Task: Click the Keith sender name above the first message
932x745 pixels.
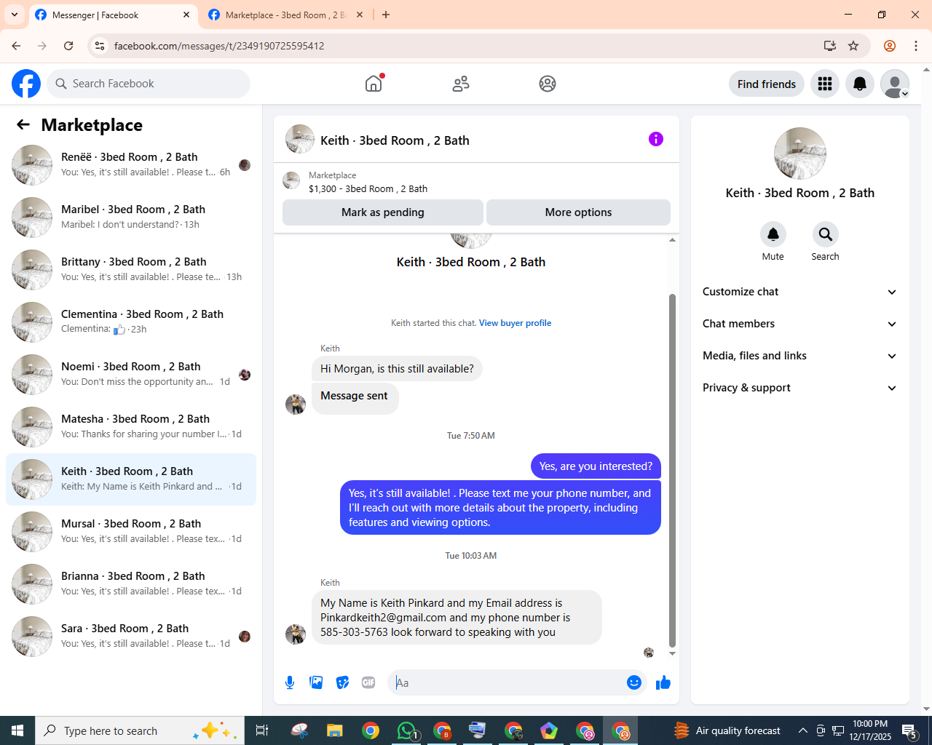Action: [x=330, y=348]
